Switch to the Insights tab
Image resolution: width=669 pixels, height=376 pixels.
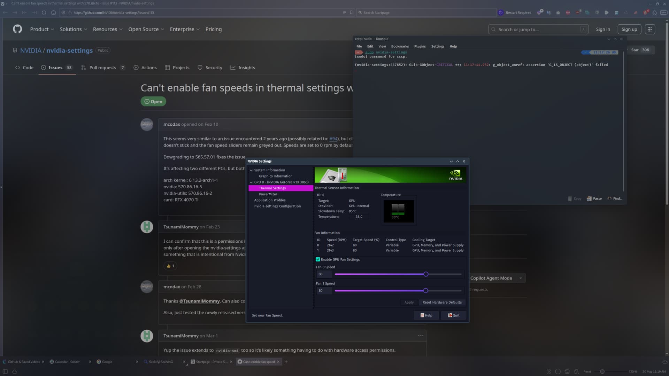click(x=243, y=68)
